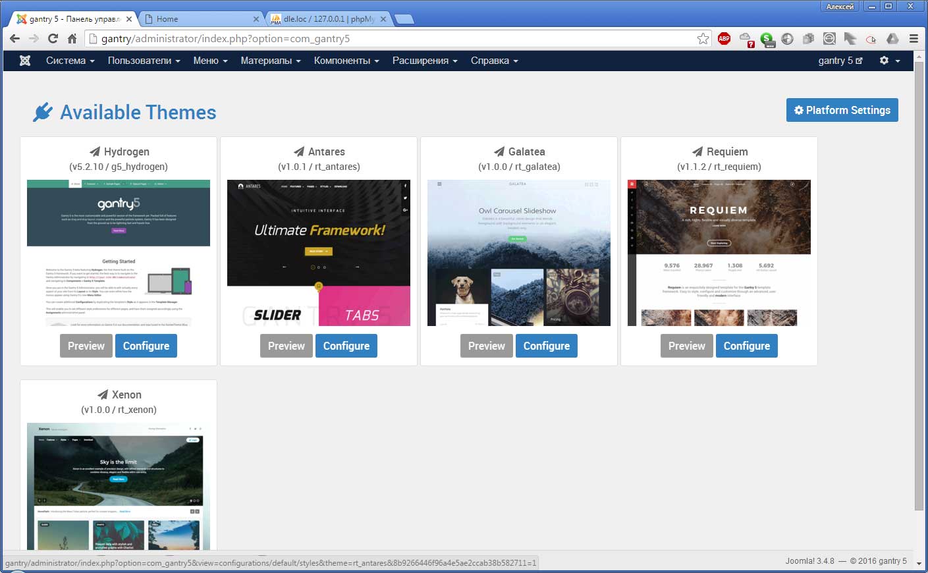
Task: Click the Xenon theme thumbnail
Action: point(119,486)
